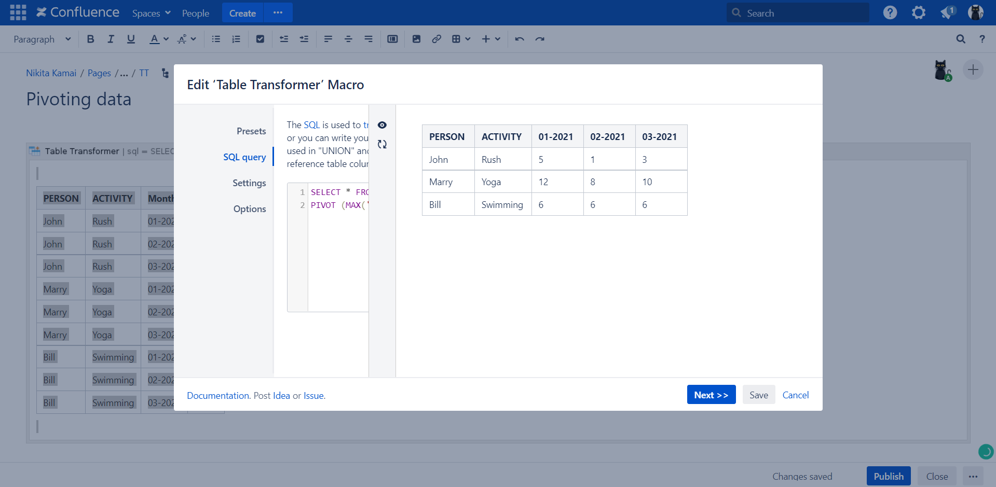Image resolution: width=996 pixels, height=487 pixels.
Task: Open the Documentation link
Action: point(218,396)
